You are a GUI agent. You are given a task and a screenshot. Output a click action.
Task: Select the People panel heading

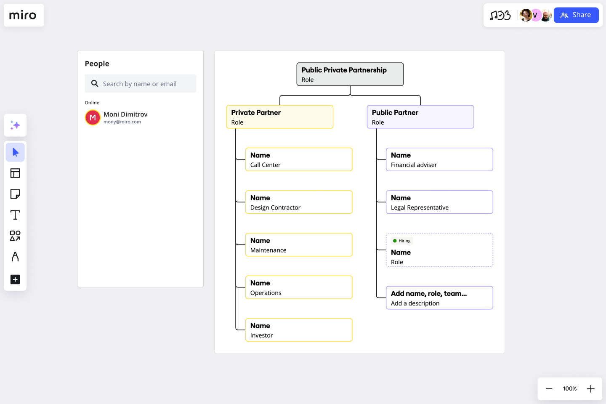pos(97,63)
